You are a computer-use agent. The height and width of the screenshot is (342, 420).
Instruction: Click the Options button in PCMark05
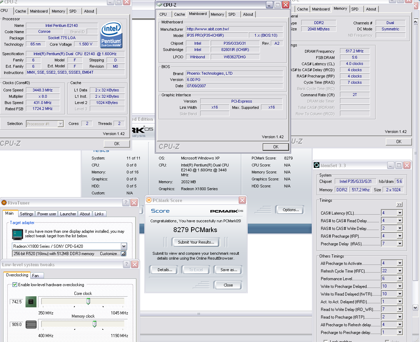coord(291,210)
